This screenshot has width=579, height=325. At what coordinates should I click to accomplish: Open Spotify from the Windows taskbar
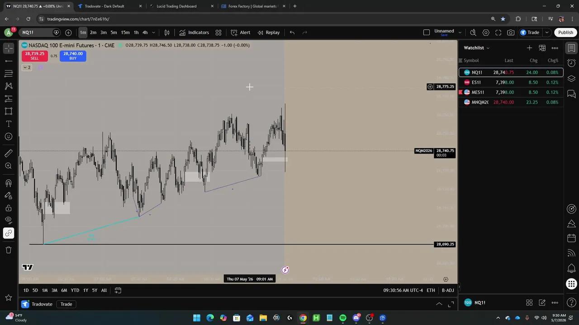tap(343, 318)
